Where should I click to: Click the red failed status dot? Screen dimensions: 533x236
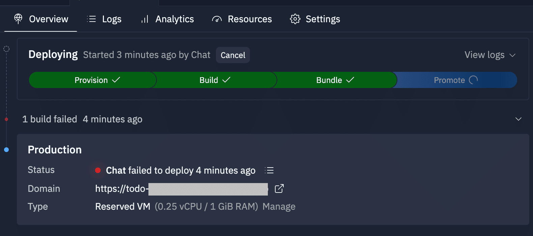point(98,170)
